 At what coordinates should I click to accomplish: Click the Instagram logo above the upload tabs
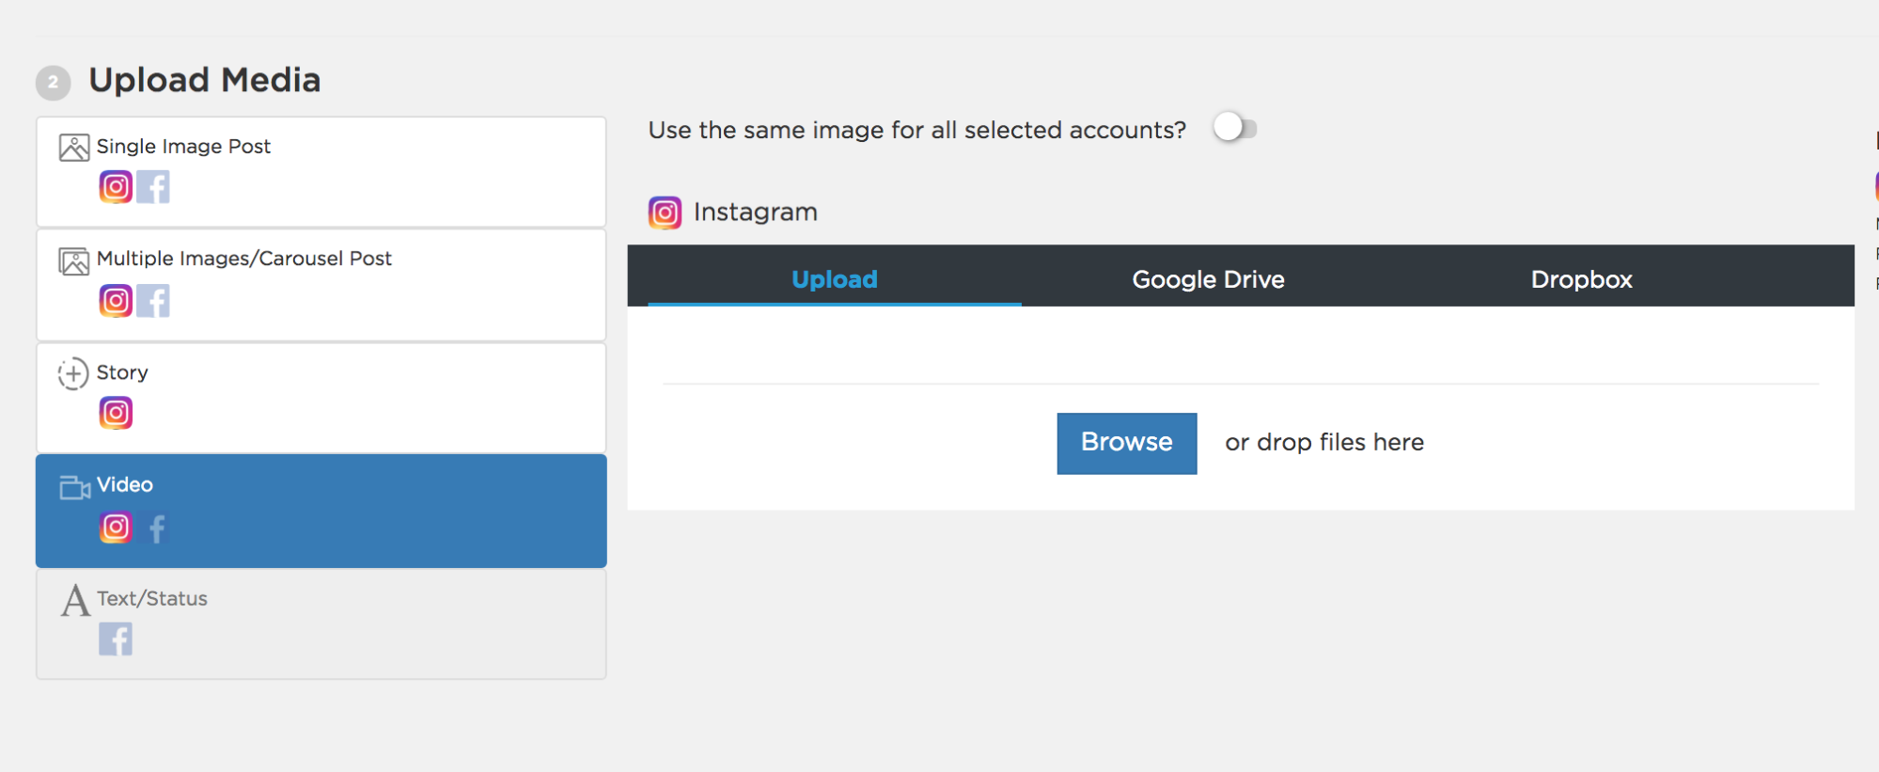pyautogui.click(x=665, y=213)
